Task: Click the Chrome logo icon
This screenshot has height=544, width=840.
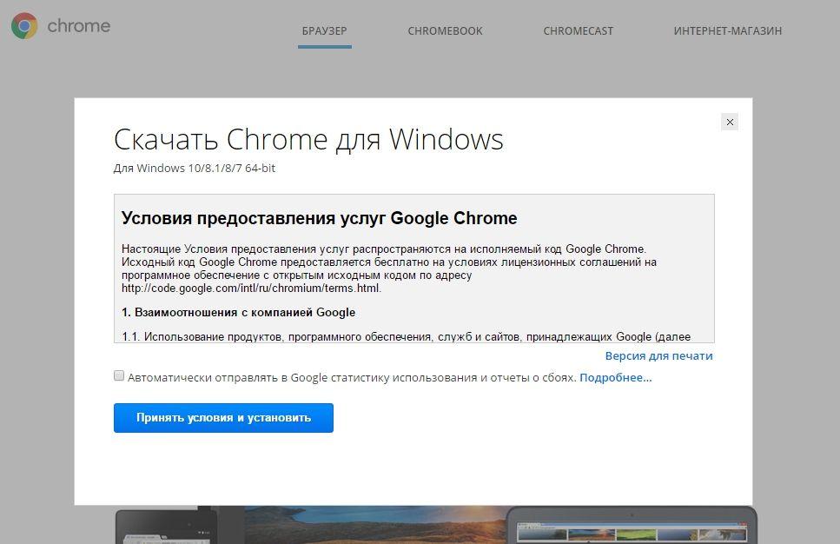Action: [x=24, y=26]
